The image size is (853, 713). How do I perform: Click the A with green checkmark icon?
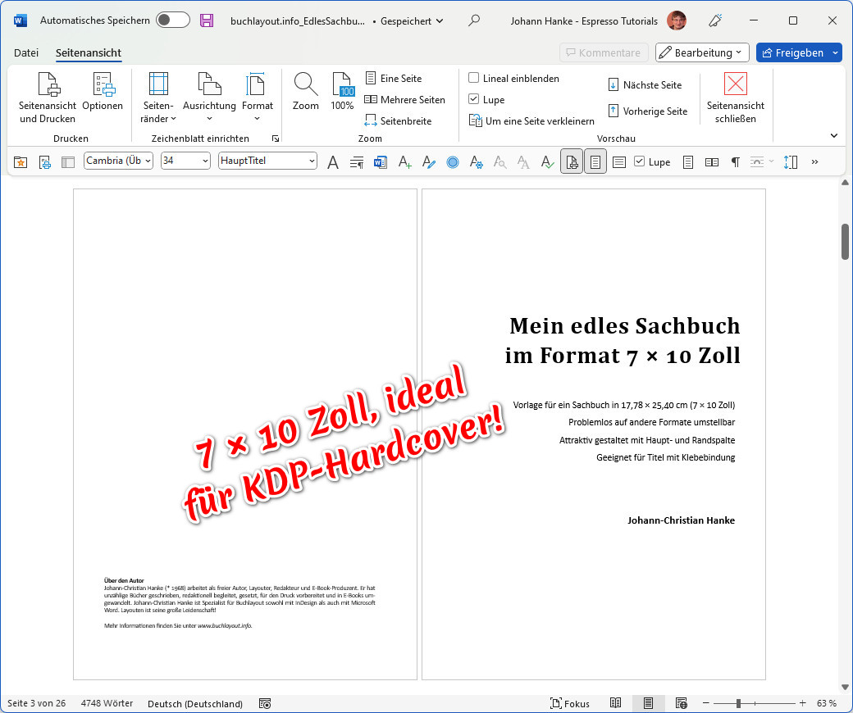point(547,162)
